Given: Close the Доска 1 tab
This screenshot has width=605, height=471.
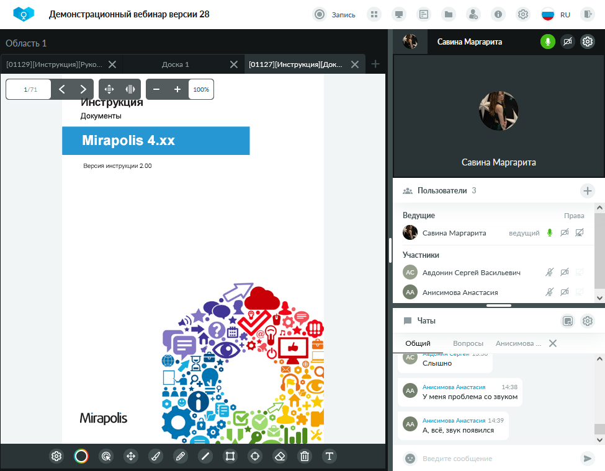Looking at the screenshot, I should tap(234, 64).
